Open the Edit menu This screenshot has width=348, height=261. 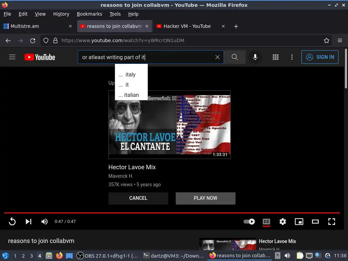pos(23,14)
